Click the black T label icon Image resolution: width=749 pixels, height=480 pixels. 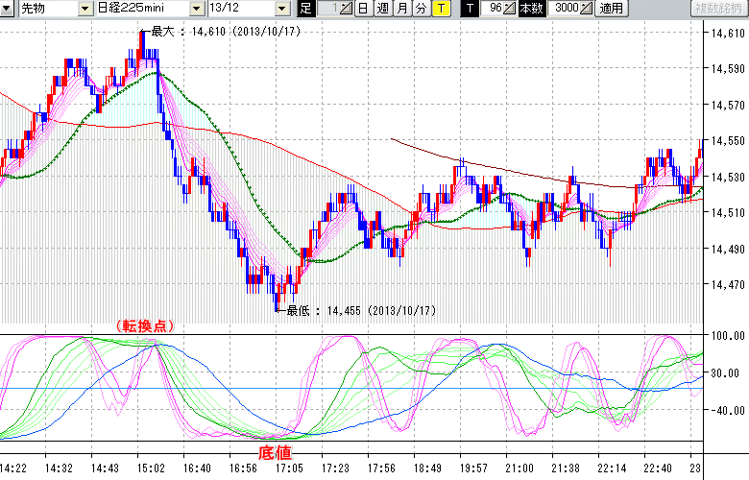pos(470,9)
